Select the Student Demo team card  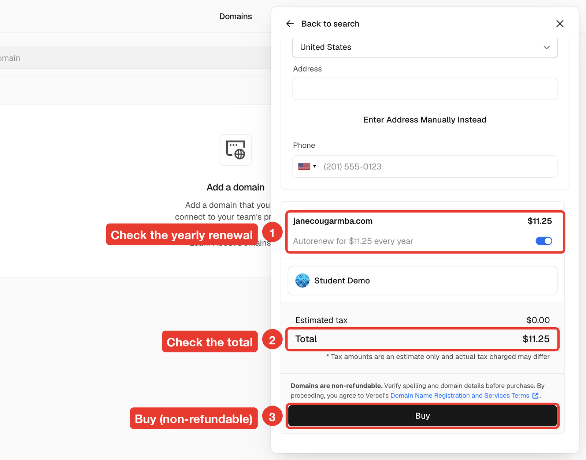[423, 280]
